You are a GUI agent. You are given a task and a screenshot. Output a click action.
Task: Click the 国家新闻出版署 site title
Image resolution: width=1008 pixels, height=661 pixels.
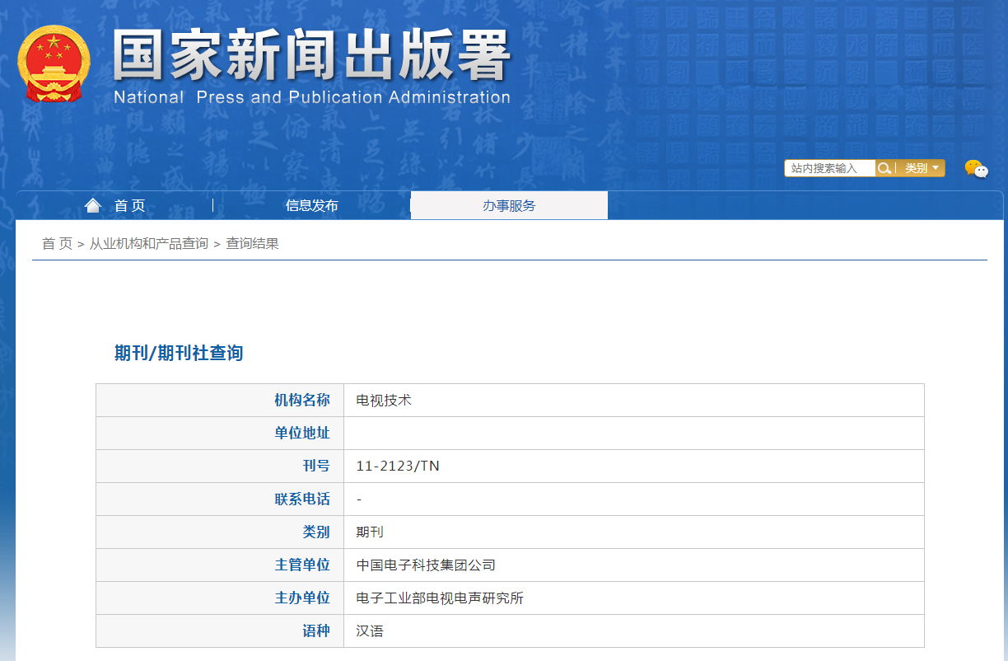[x=311, y=58]
